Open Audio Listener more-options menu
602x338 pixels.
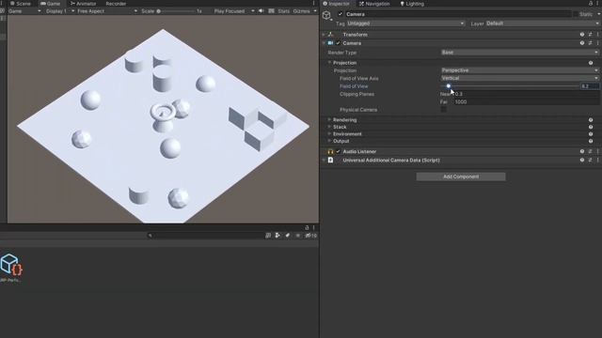598,151
